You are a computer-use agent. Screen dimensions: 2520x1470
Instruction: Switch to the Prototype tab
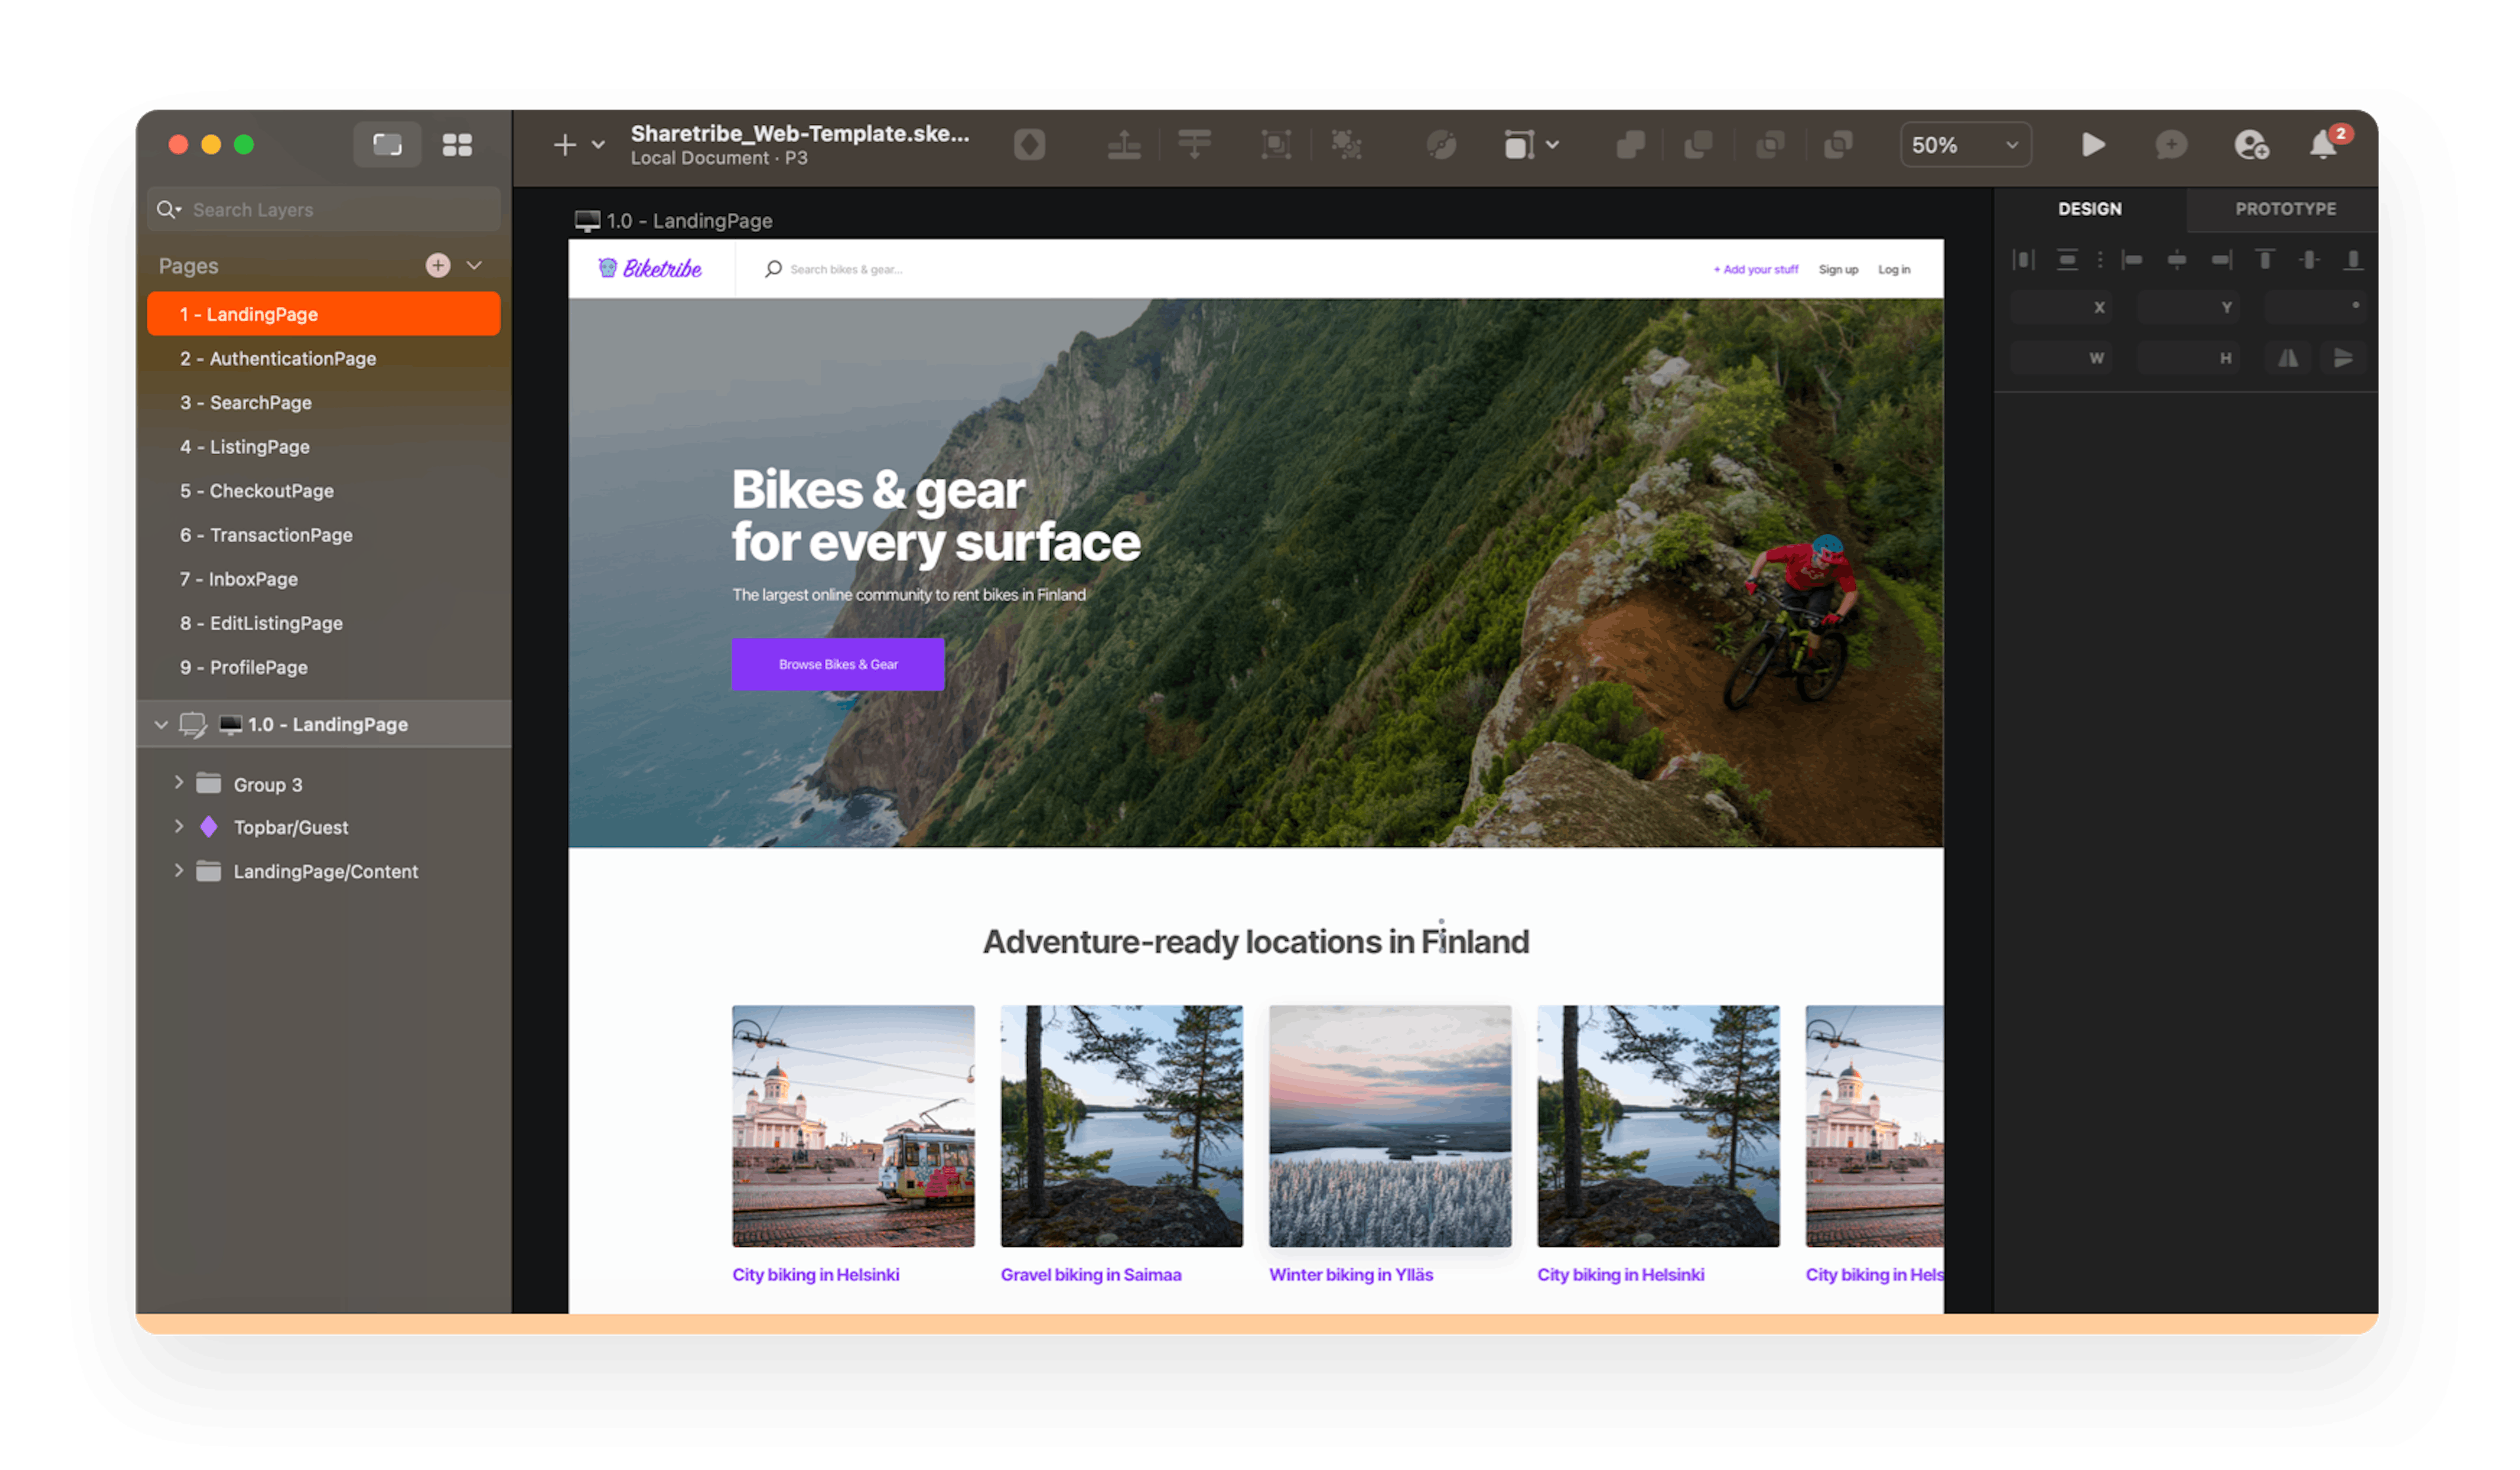point(2285,209)
